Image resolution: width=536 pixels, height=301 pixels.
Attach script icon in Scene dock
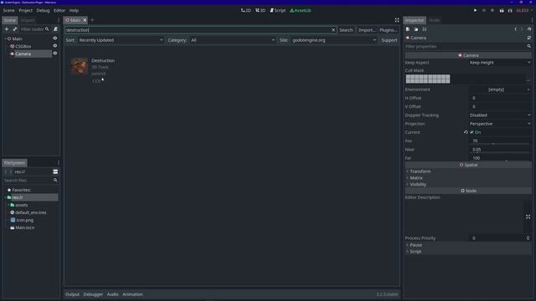point(56,29)
